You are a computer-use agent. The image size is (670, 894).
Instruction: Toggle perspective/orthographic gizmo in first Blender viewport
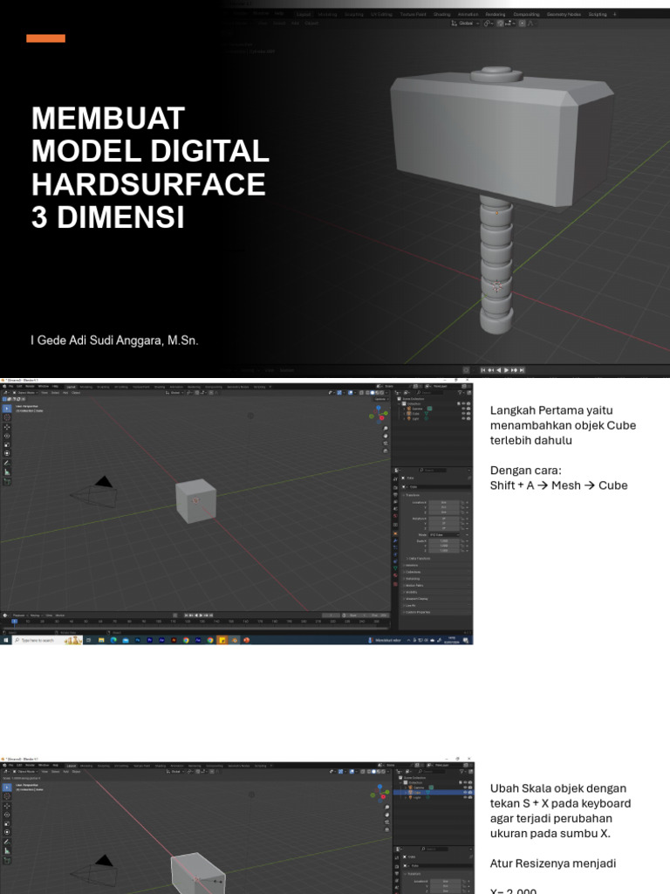pos(386,451)
